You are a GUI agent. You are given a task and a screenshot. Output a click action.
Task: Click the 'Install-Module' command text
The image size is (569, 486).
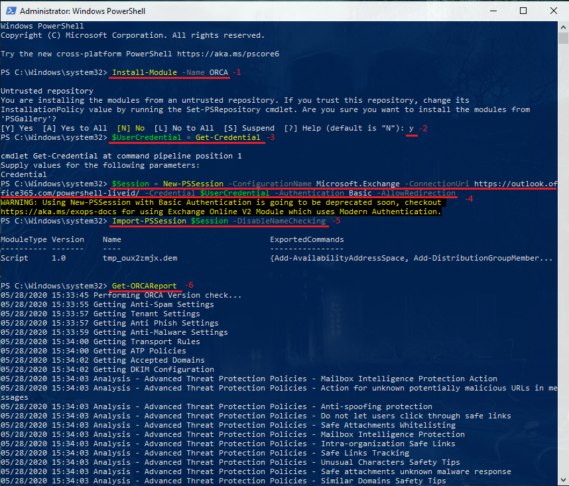pos(145,72)
